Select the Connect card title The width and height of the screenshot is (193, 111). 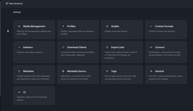tap(160, 47)
